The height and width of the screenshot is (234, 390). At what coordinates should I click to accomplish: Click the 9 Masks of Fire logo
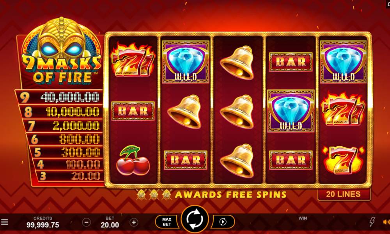point(62,50)
